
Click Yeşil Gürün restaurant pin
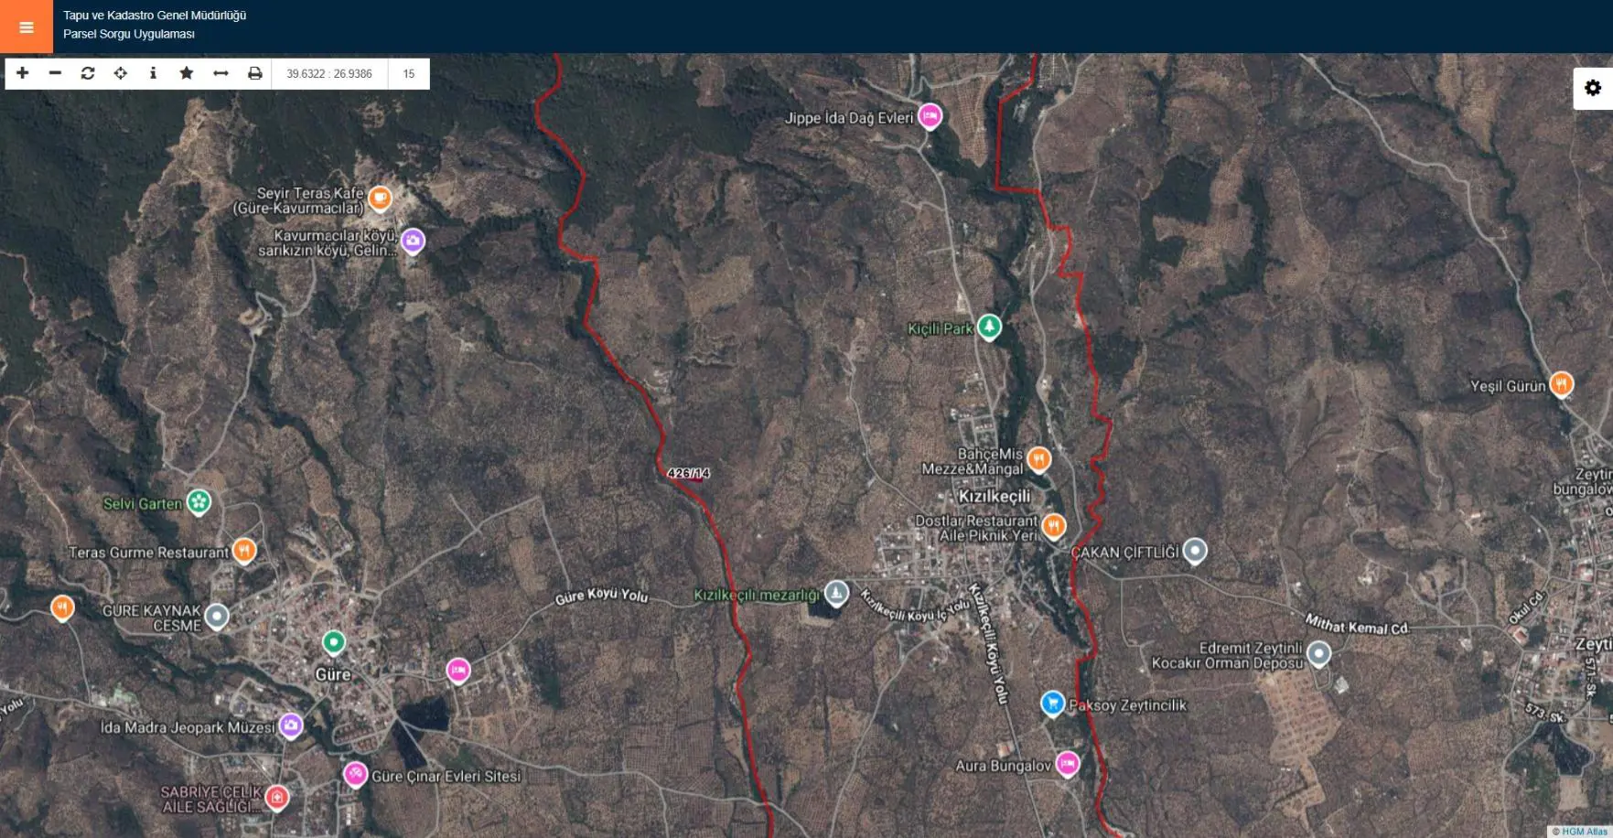[x=1562, y=383]
